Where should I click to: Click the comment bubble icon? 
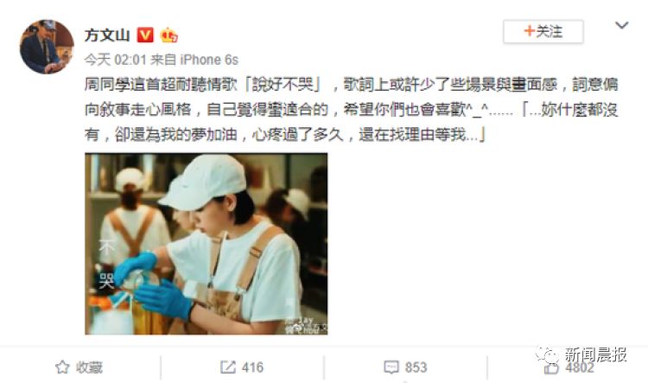point(391,367)
